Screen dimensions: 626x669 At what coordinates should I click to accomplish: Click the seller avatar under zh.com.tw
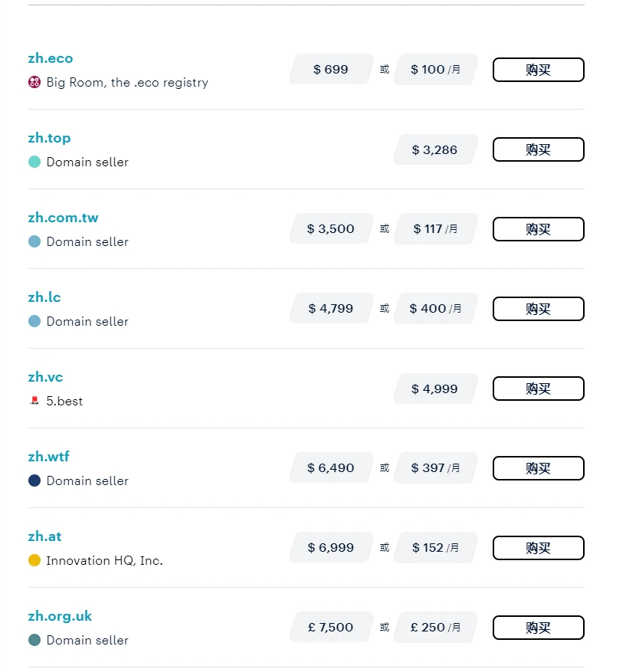pyautogui.click(x=34, y=241)
